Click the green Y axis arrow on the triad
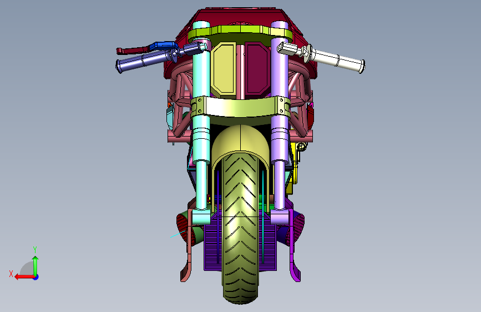 click(x=36, y=266)
